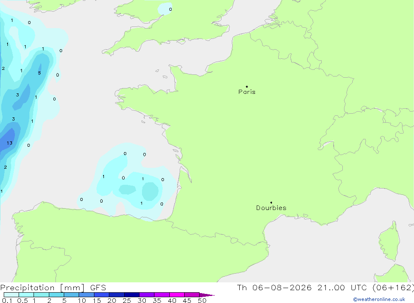Viewport: 414px width, 303px height.
Task: Click the legend label 45
Action: point(187,301)
